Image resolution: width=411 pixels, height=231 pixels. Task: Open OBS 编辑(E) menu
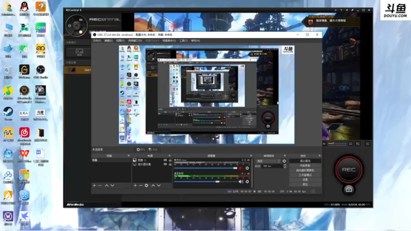coord(108,41)
